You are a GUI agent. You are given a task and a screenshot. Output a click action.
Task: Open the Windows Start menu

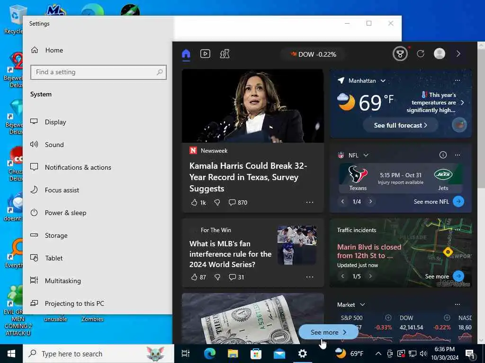(11, 354)
